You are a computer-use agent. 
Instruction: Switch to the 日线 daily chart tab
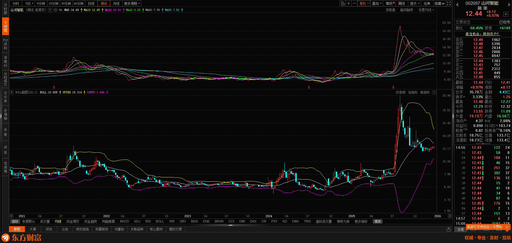[x=91, y=3]
